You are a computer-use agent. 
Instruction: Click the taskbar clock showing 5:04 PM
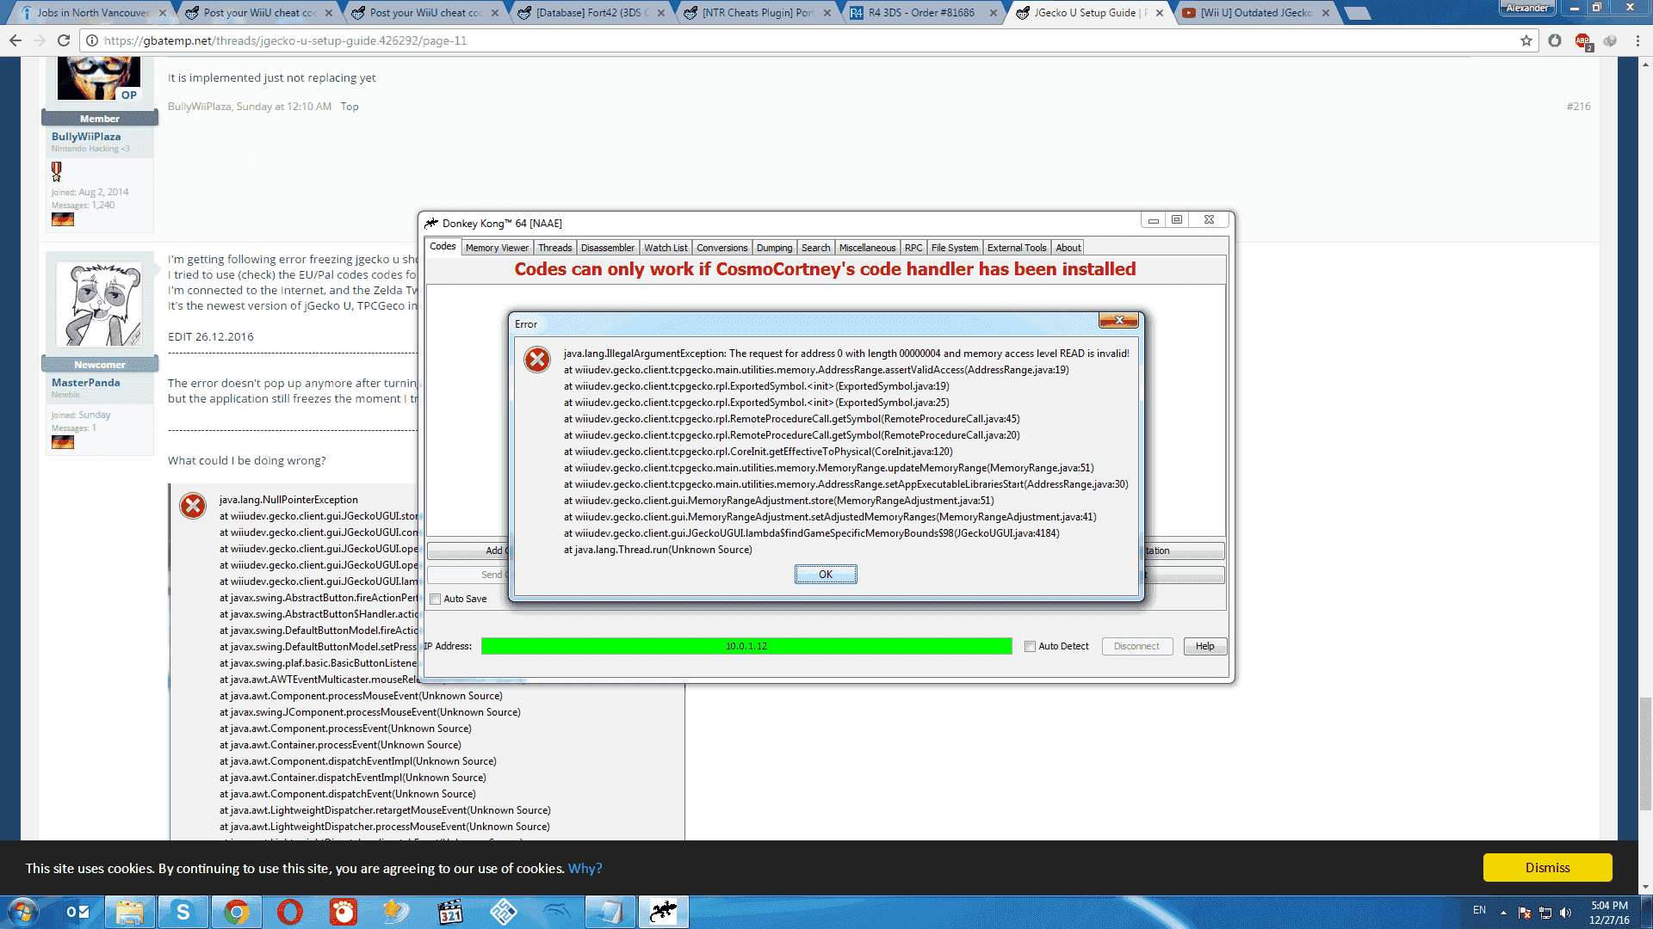point(1609,913)
